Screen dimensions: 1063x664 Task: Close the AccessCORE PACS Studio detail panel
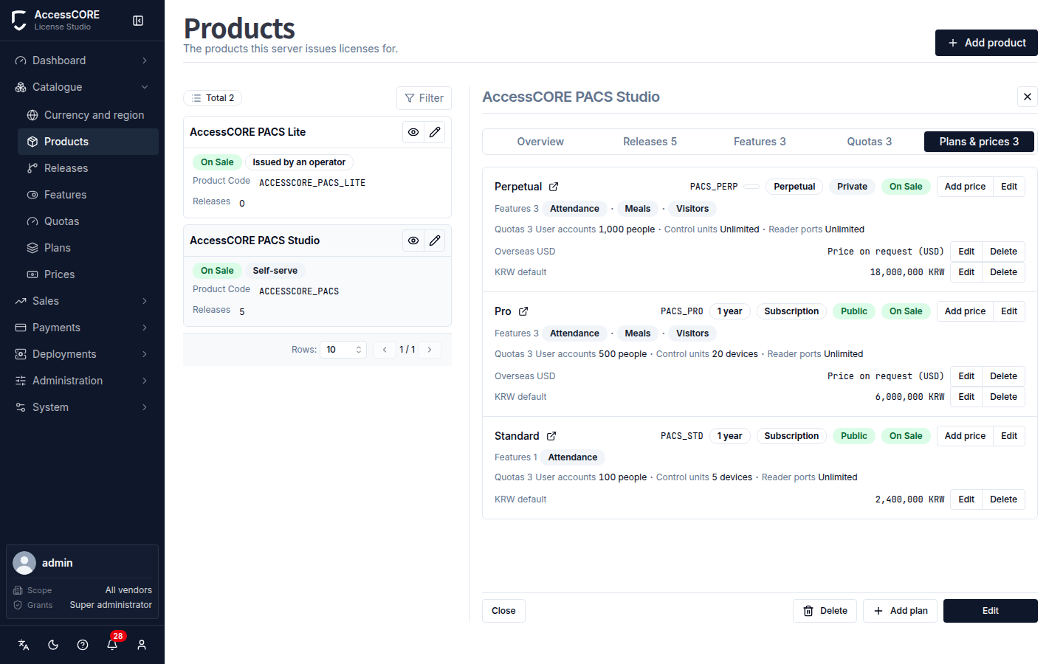click(x=1028, y=97)
